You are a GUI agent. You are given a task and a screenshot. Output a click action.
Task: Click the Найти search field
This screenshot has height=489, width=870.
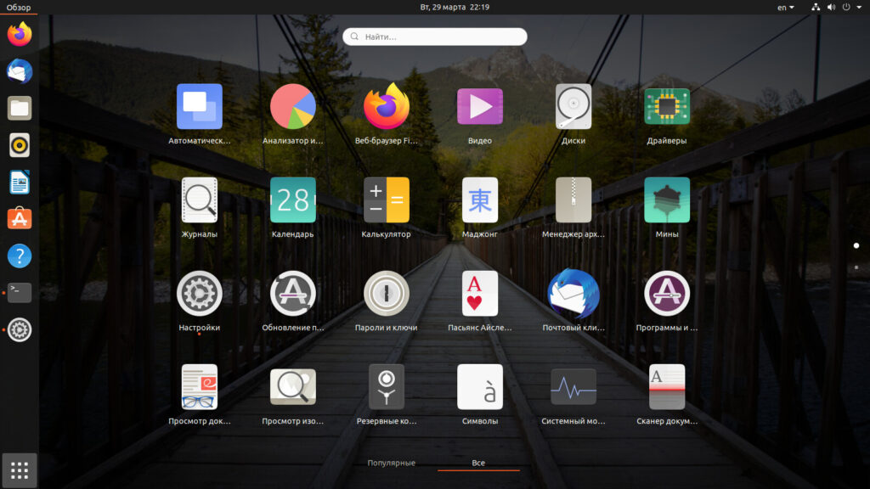435,37
